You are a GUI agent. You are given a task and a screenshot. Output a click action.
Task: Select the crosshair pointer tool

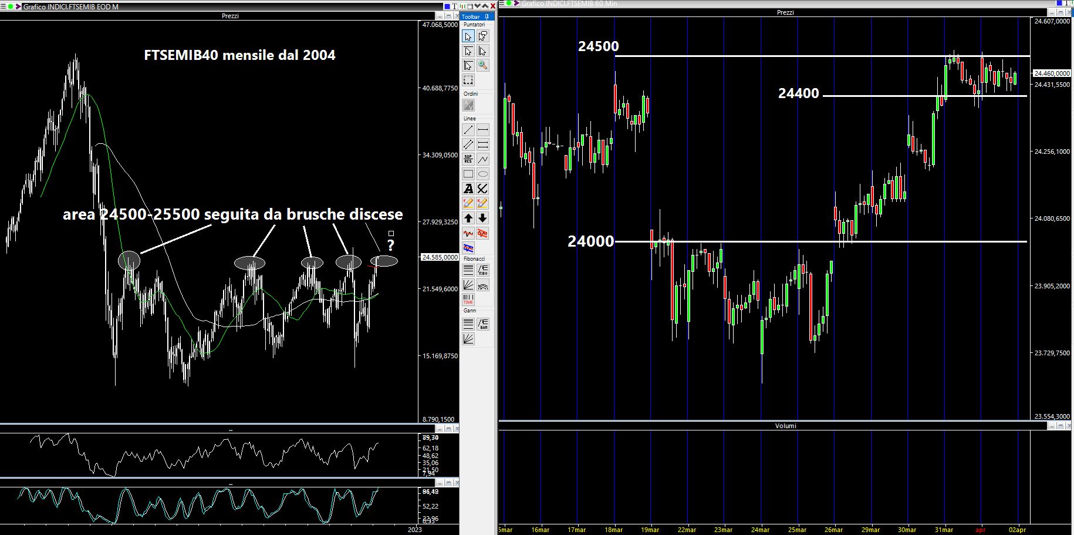468,66
